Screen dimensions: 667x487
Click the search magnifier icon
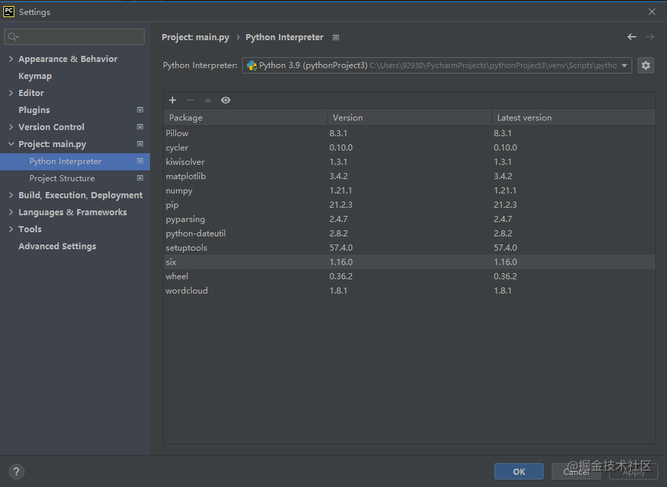point(13,37)
